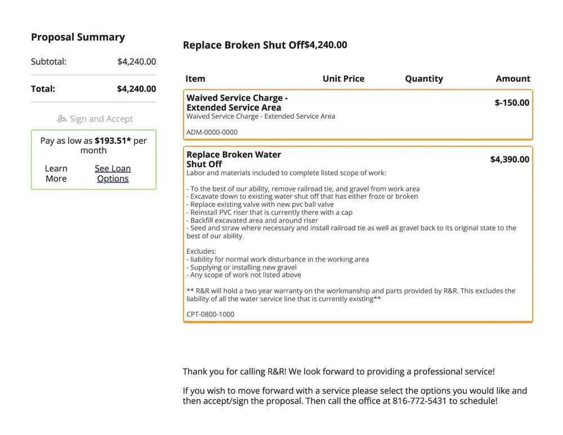Click the Amount column header
The image size is (563, 435).
pyautogui.click(x=513, y=79)
